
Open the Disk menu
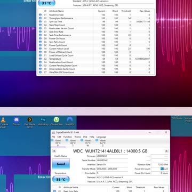pos(85,137)
